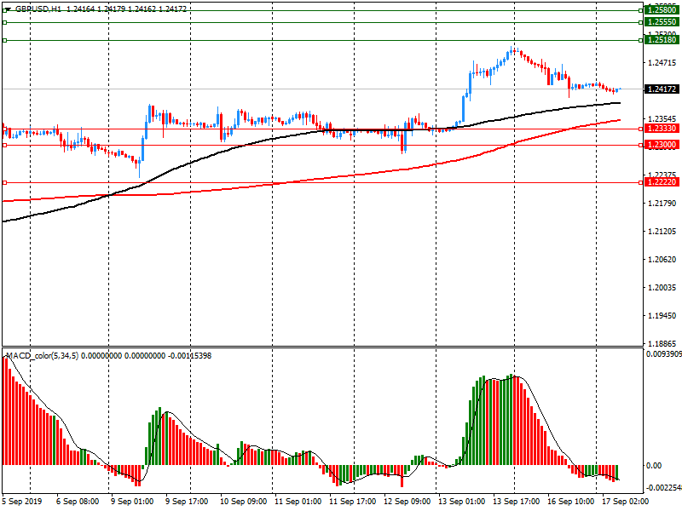This screenshot has width=682, height=511.
Task: Grab left handle of 1.25180 green line
Action: (5, 40)
